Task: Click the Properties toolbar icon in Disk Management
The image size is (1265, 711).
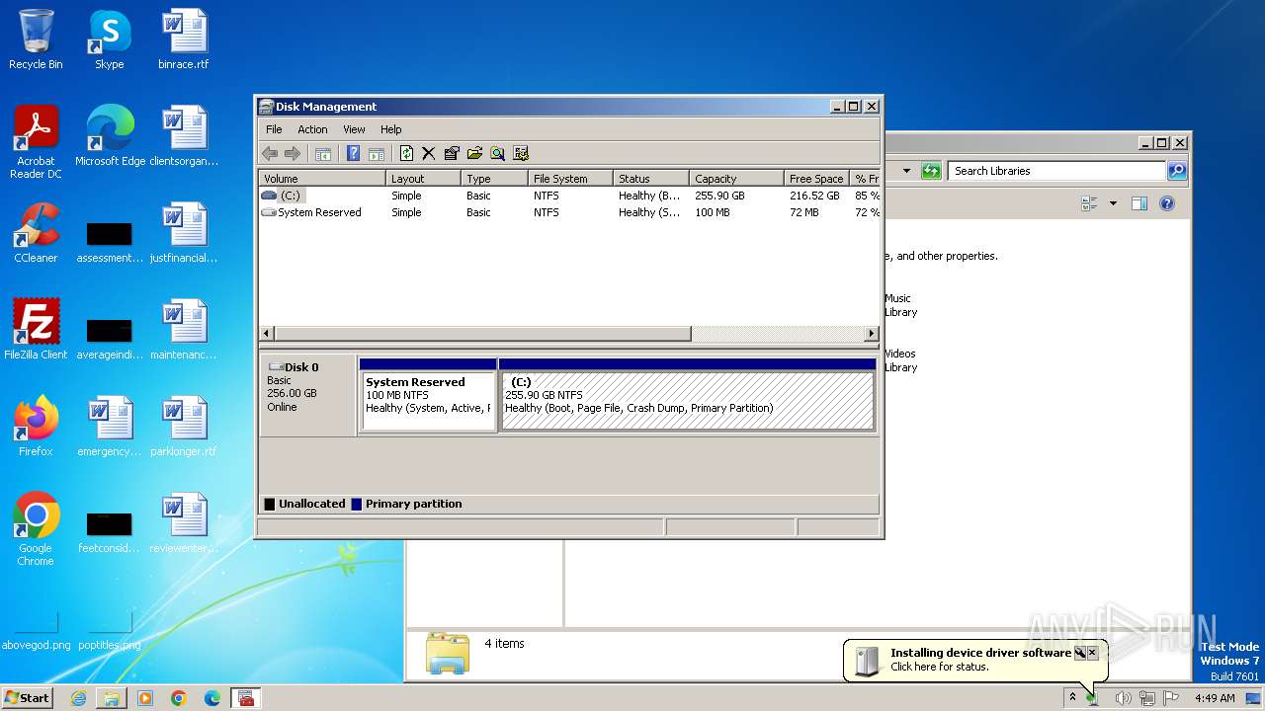Action: [x=452, y=153]
